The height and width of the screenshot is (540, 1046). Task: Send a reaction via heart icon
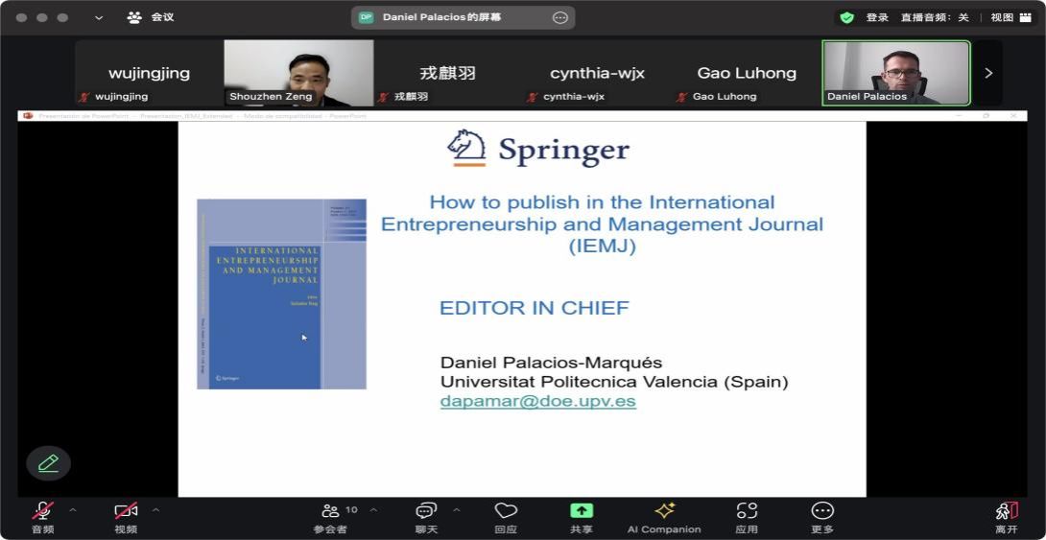506,511
